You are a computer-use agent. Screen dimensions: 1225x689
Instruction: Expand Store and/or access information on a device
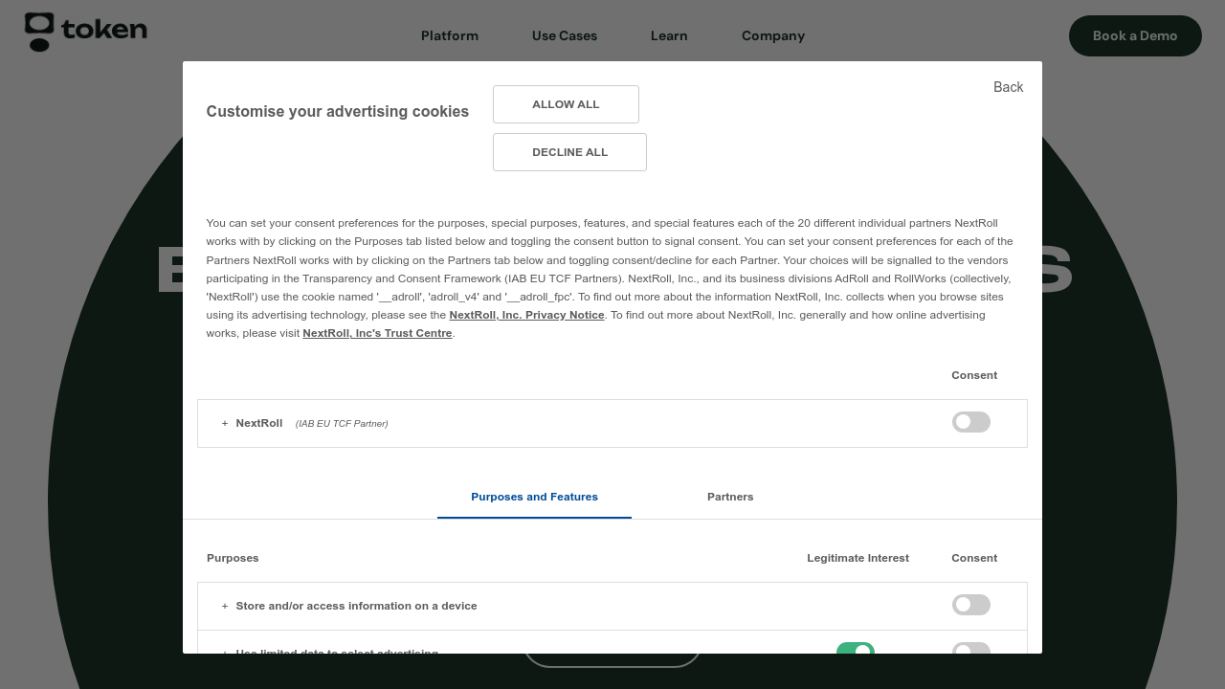pyautogui.click(x=224, y=605)
